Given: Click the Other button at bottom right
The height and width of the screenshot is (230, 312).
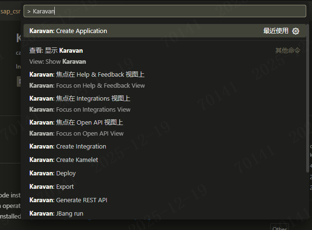Looking at the screenshot, I should [279, 228].
